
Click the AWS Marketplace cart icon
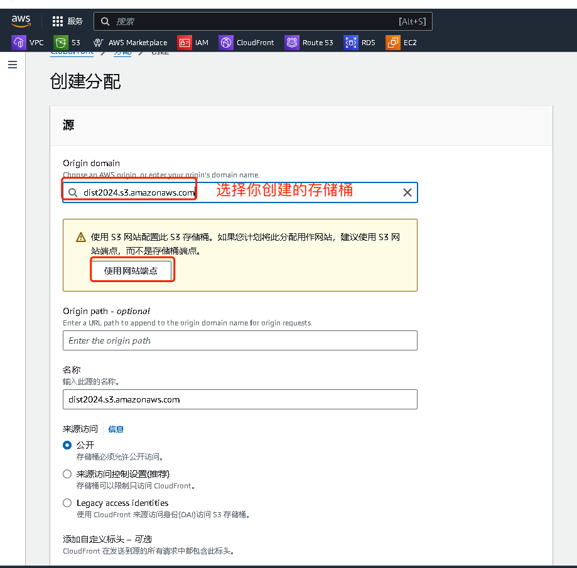tap(98, 43)
